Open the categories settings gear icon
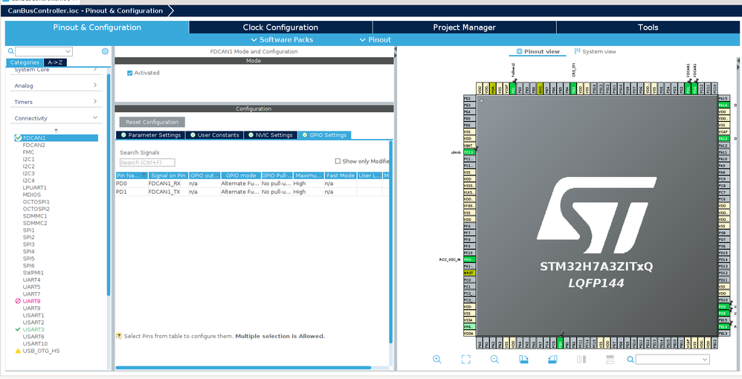The height and width of the screenshot is (379, 742). 105,51
